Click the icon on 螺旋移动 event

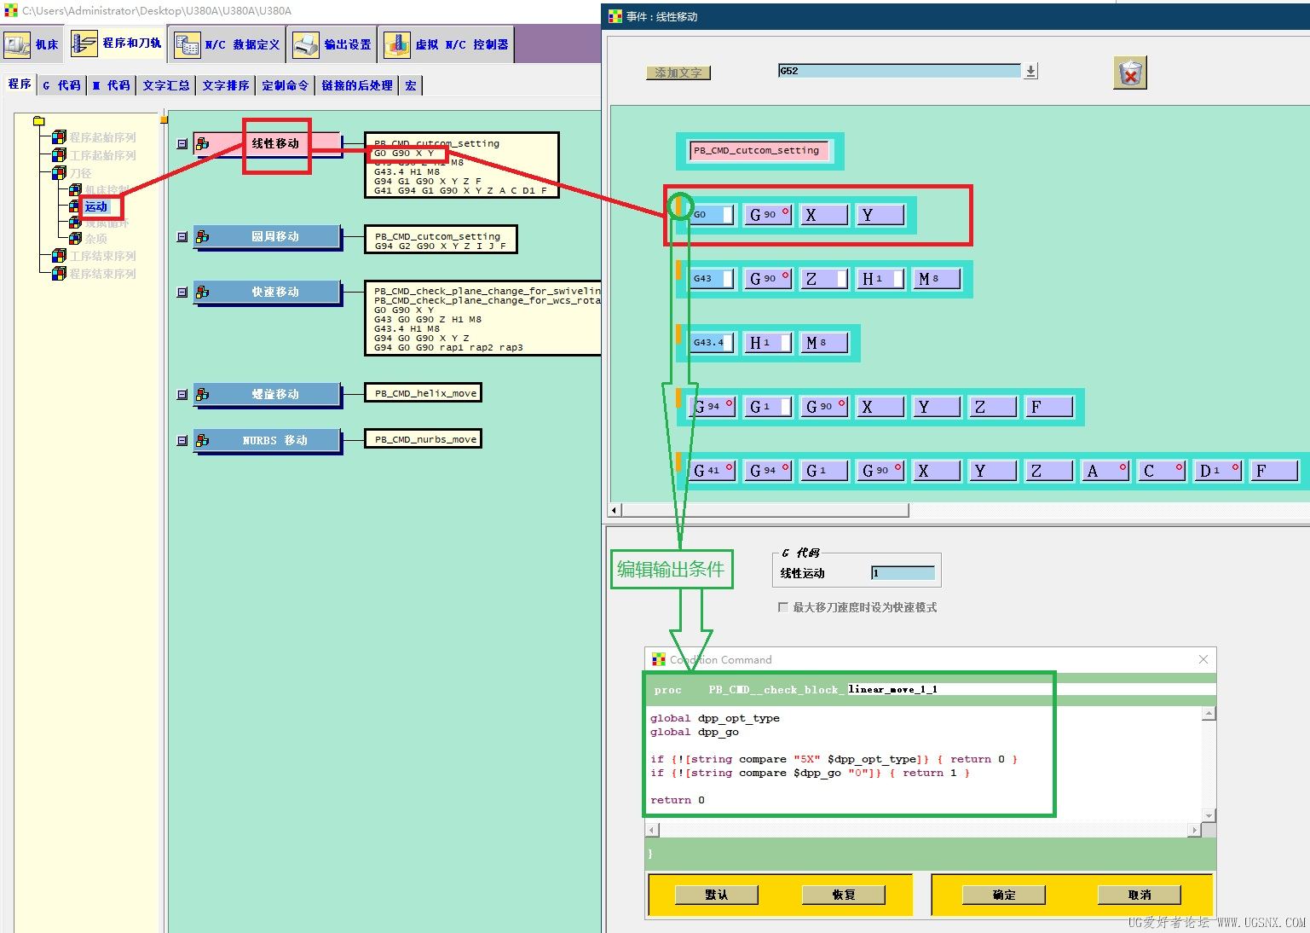click(203, 395)
